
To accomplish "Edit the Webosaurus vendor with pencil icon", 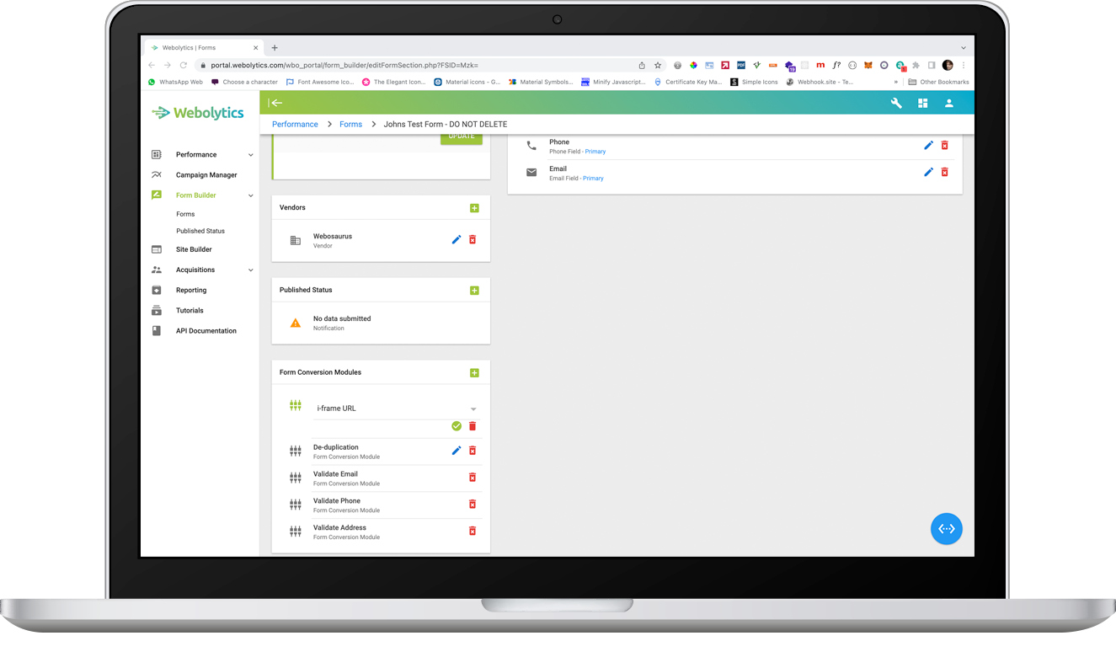I will [456, 239].
